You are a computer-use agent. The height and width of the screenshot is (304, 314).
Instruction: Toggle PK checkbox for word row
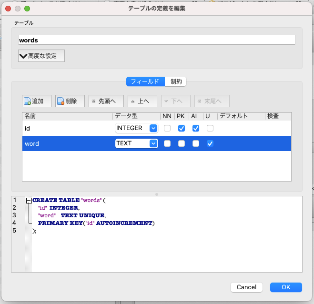(x=182, y=143)
